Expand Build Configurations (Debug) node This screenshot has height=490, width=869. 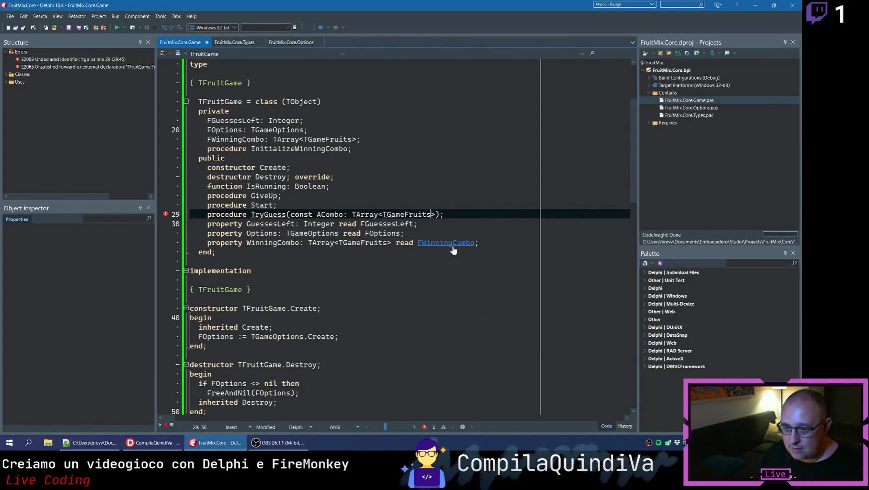click(649, 78)
